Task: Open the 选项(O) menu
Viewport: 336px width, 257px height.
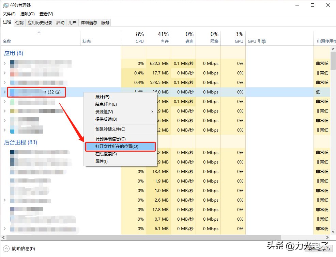Action: pyautogui.click(x=27, y=14)
